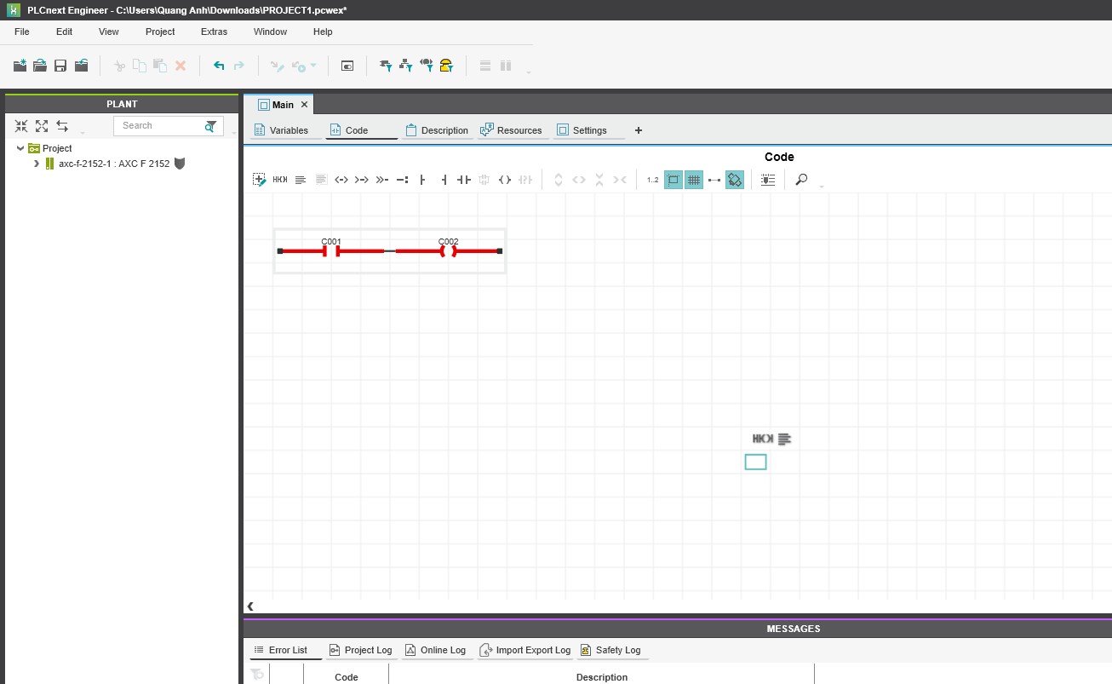Toggle the grid display button in the Code toolbar
Image resolution: width=1112 pixels, height=684 pixels.
point(694,180)
